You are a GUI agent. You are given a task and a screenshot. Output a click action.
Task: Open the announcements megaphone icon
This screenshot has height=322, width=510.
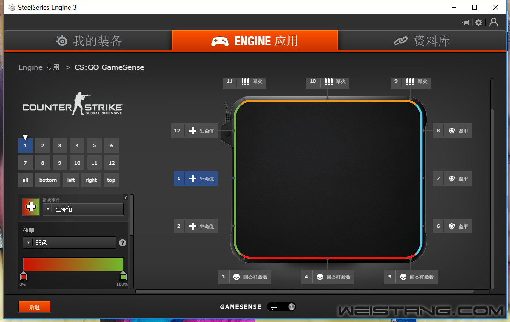click(x=466, y=22)
